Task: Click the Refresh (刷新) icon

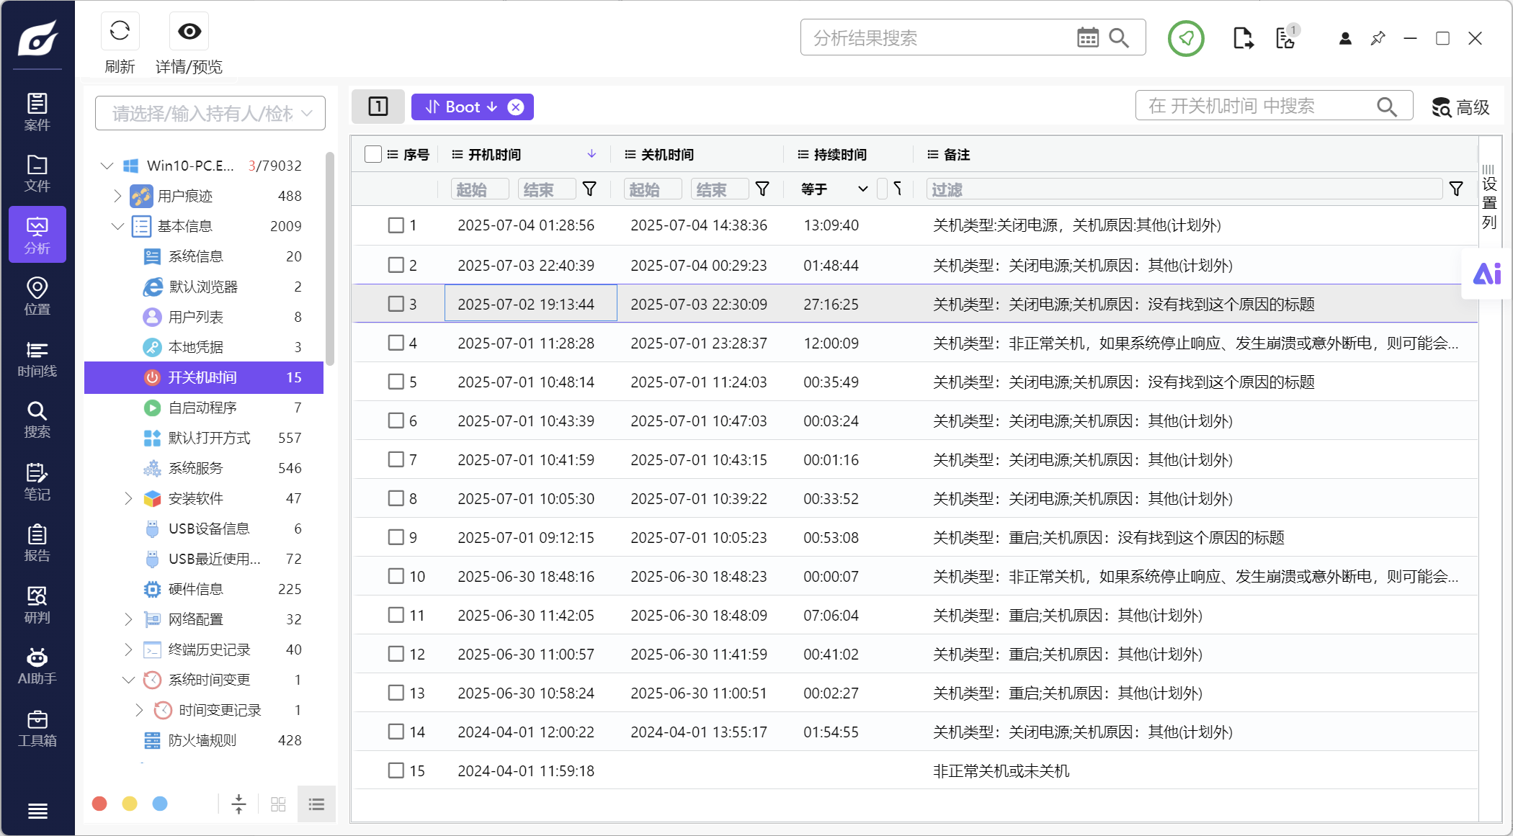Action: (120, 31)
